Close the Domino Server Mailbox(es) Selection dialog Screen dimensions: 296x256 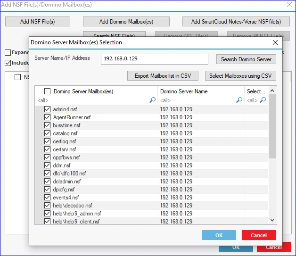(275, 42)
